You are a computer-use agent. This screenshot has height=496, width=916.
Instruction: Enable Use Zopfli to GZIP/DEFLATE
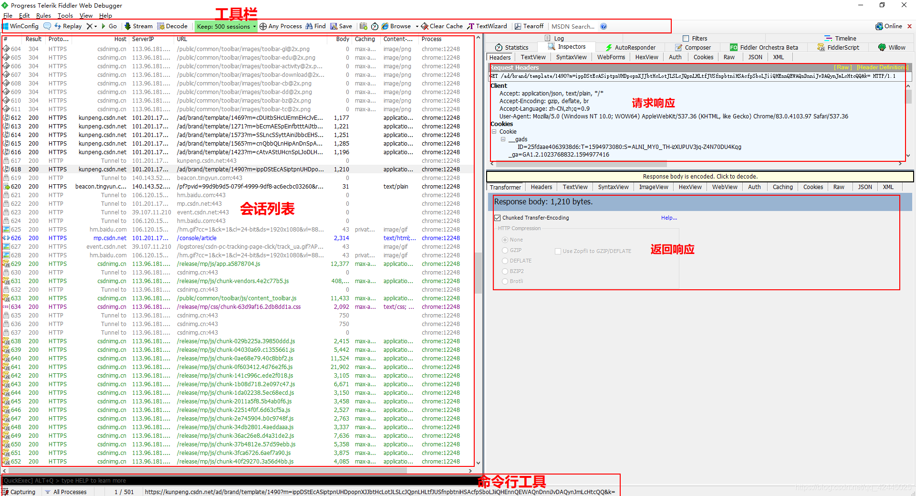point(558,251)
